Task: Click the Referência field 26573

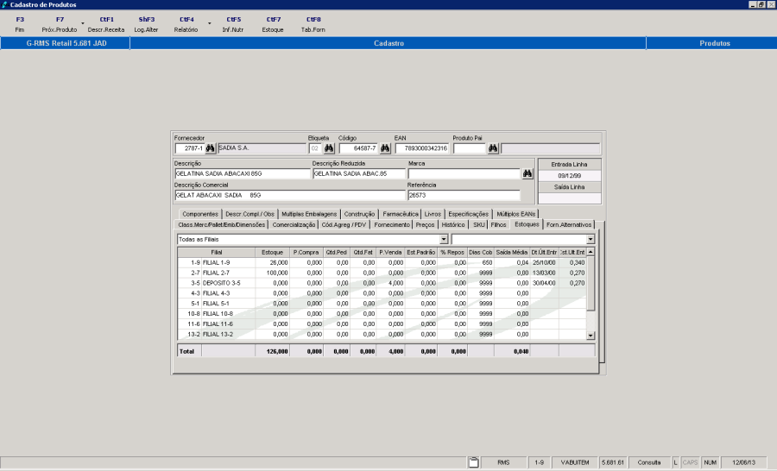Action: coord(464,195)
